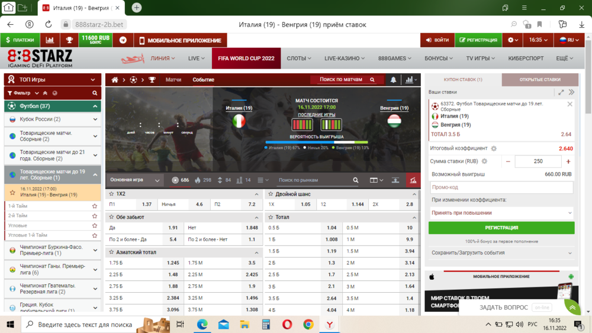Reload the browser page
Viewport: 592px width, 333px height.
click(49, 24)
